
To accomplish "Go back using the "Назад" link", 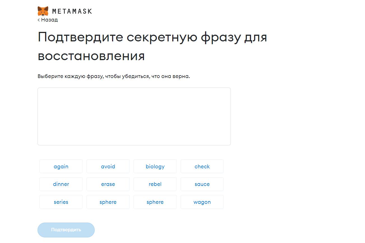I will [50, 20].
